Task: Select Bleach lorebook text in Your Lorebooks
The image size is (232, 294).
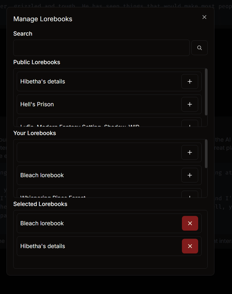Action: click(42, 175)
